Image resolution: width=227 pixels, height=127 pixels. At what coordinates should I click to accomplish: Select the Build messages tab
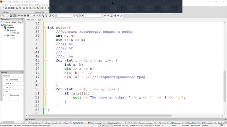pyautogui.click(x=96, y=123)
